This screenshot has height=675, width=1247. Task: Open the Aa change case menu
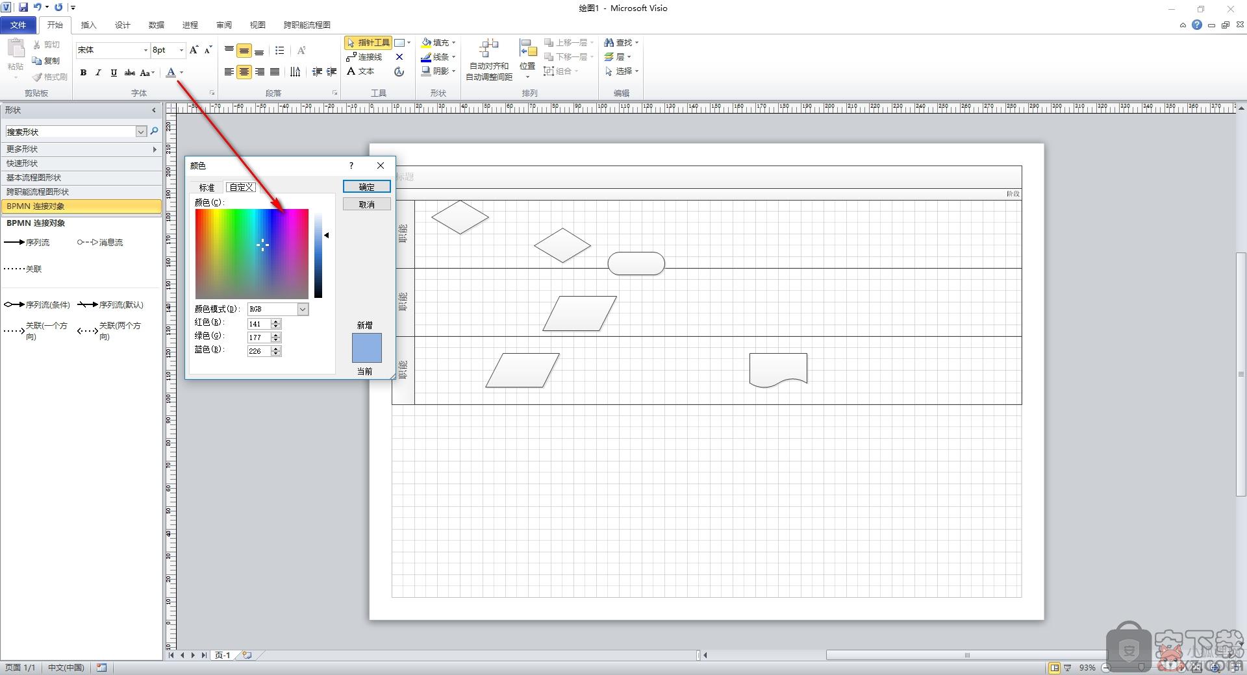[x=147, y=73]
